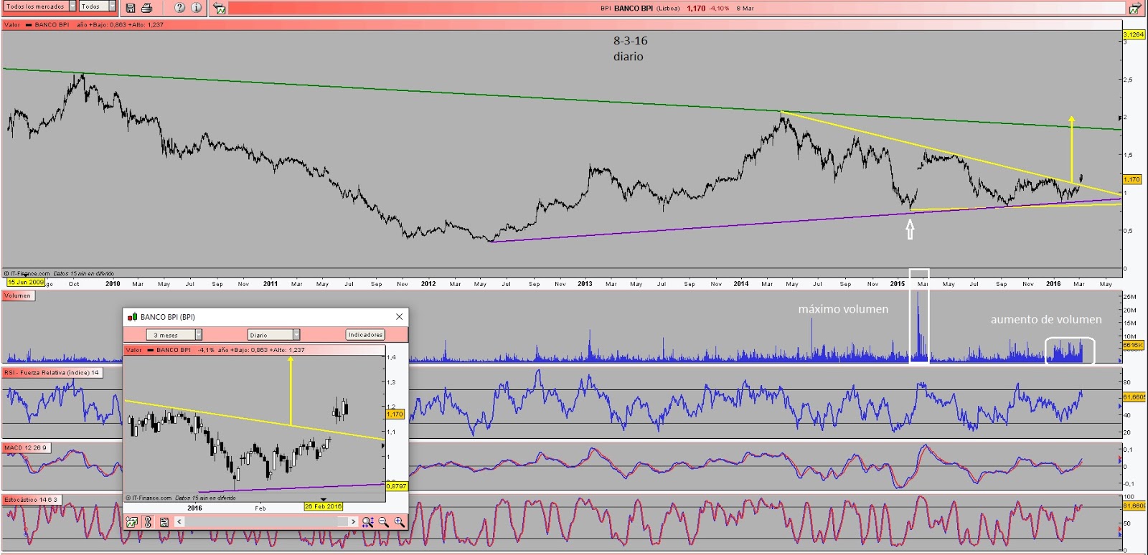Click the yellow 0,8797 price tag in popup

(x=396, y=486)
